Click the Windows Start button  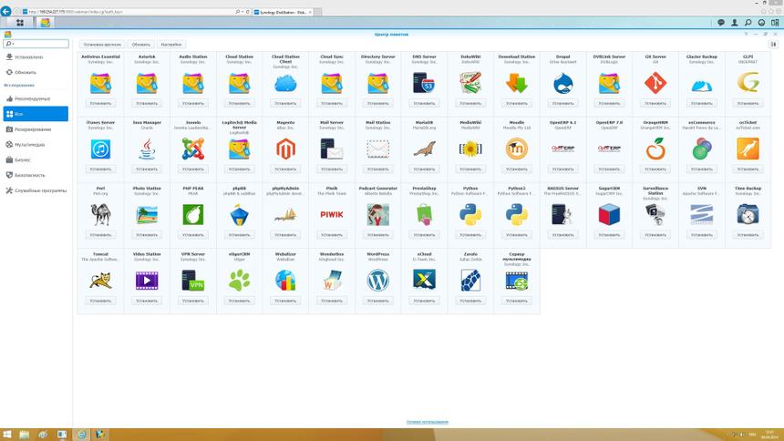pyautogui.click(x=7, y=435)
